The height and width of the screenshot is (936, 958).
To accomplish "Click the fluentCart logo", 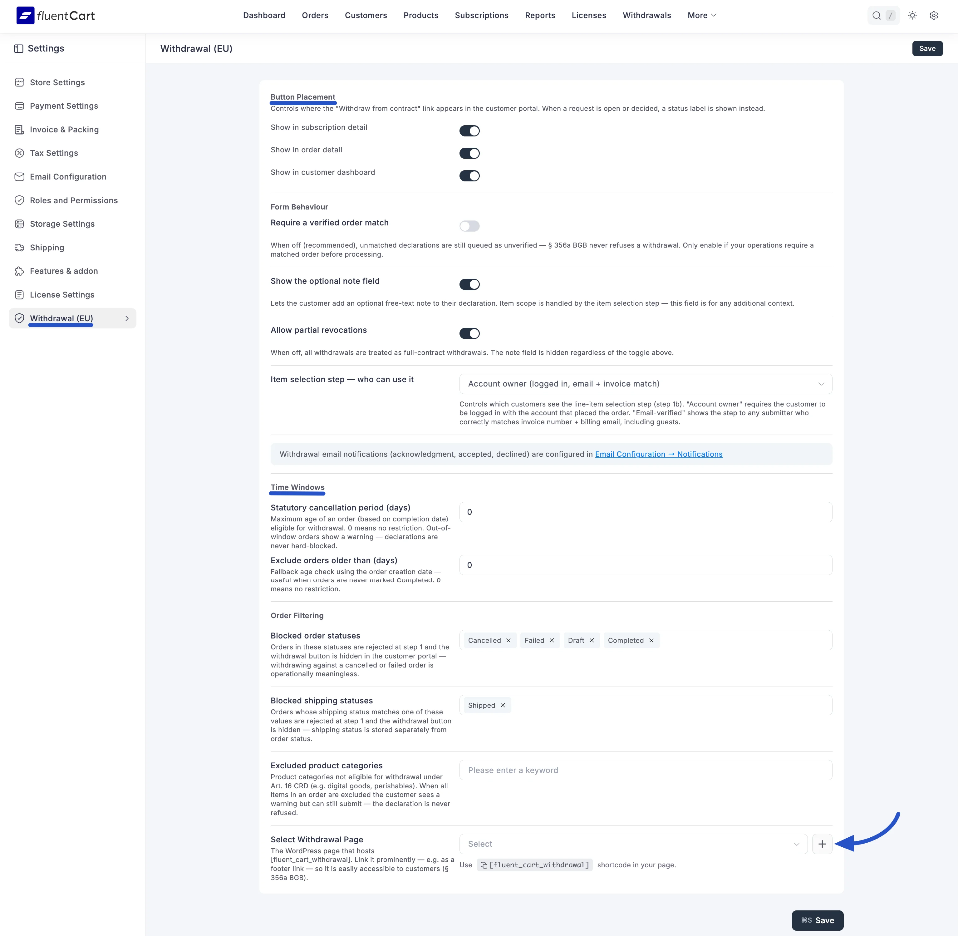I will coord(55,15).
